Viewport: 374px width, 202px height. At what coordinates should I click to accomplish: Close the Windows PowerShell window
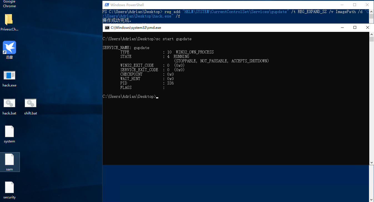tap(367, 5)
